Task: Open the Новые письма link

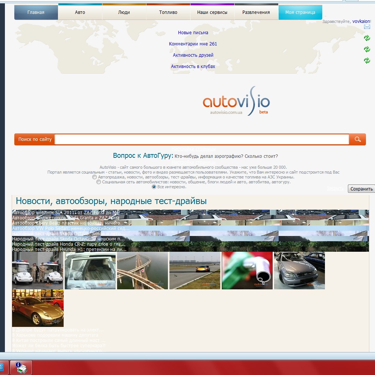Action: click(x=193, y=33)
